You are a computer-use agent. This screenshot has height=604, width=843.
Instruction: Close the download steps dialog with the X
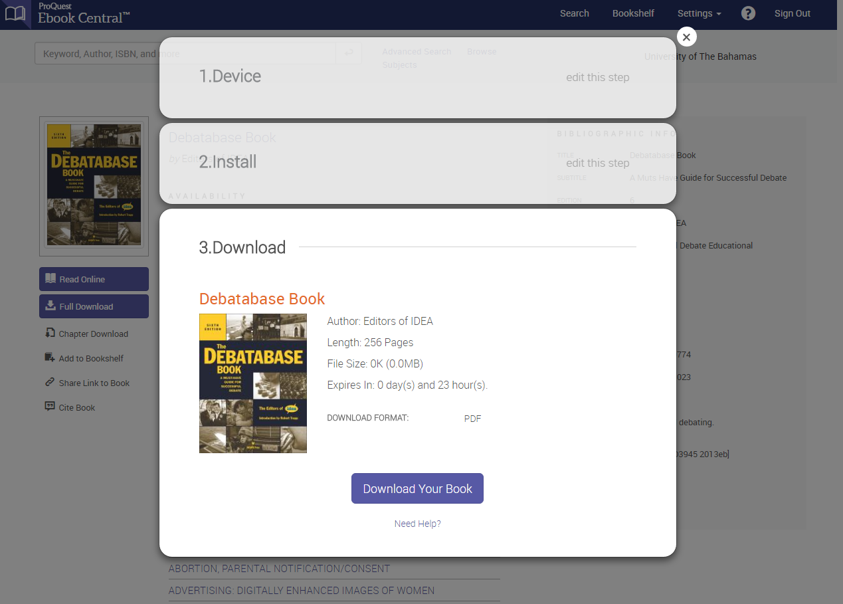coord(686,37)
